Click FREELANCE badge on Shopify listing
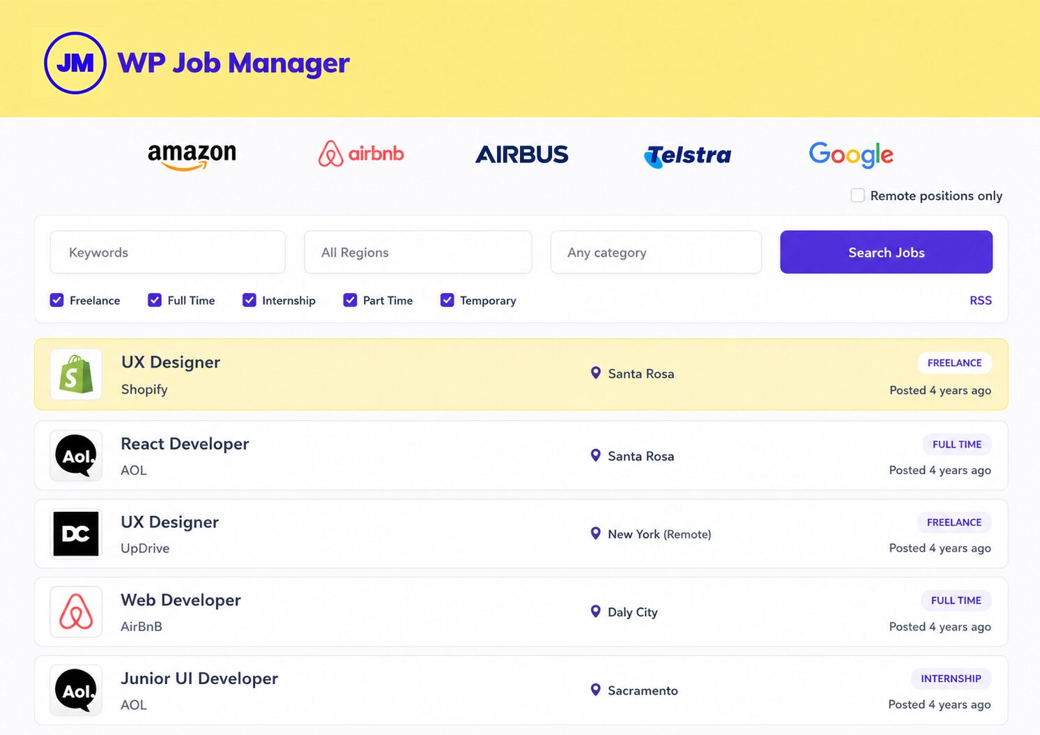Viewport: 1040px width, 735px height. point(954,363)
